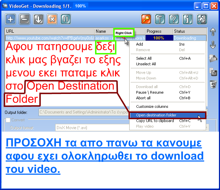Viewport: 220px width, 190px height.
Task: Open settings with the hammer icon
Action: click(x=160, y=19)
